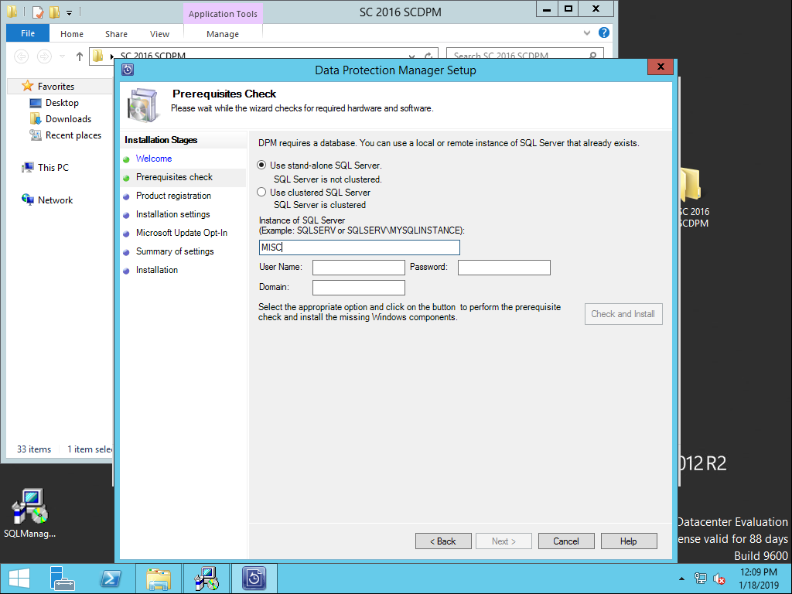Cancel the DPM Setup wizard
Image resolution: width=792 pixels, height=594 pixels.
tap(566, 541)
